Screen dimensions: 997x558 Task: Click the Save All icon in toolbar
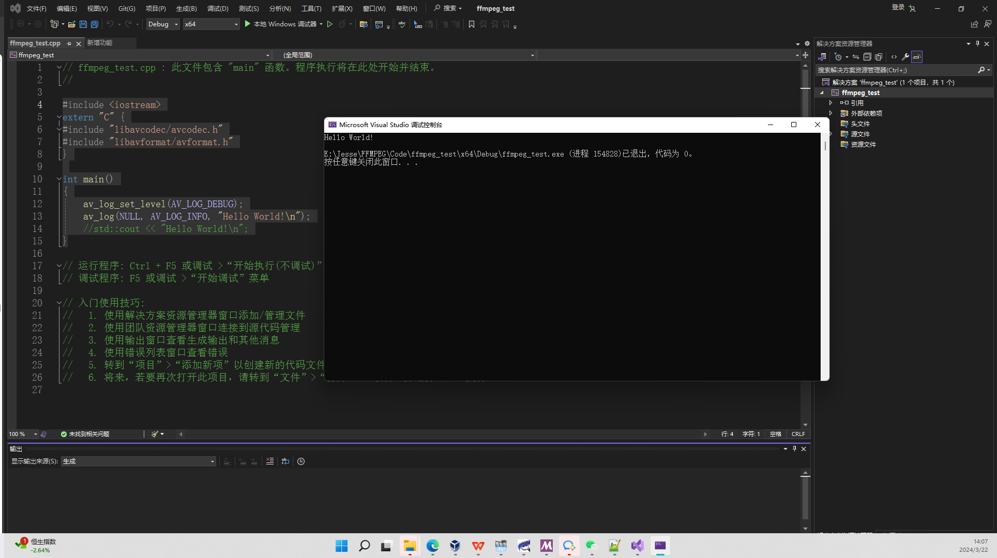pos(94,24)
